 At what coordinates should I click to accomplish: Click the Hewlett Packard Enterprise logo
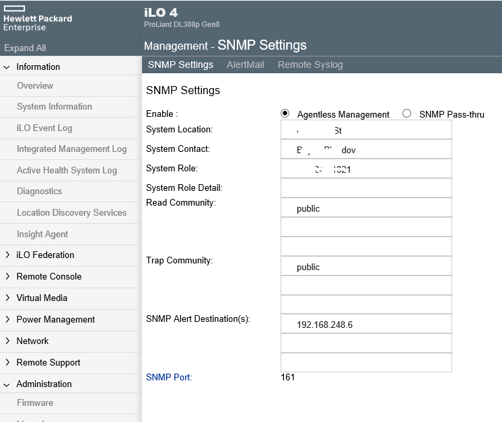click(37, 19)
